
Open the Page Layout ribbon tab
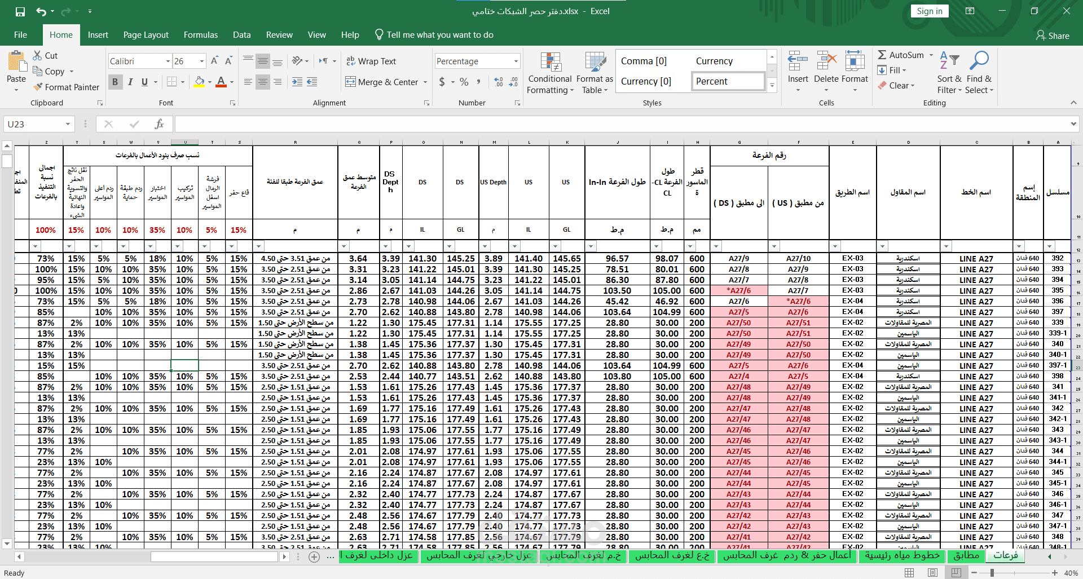tap(146, 35)
